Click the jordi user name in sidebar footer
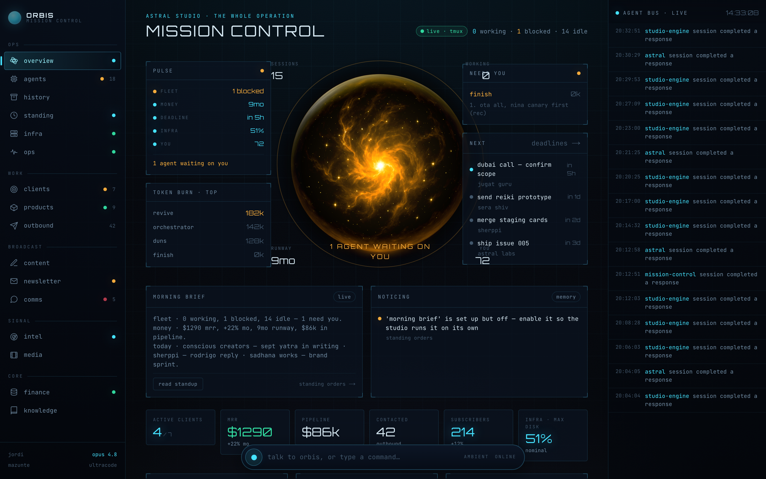 [x=16, y=454]
